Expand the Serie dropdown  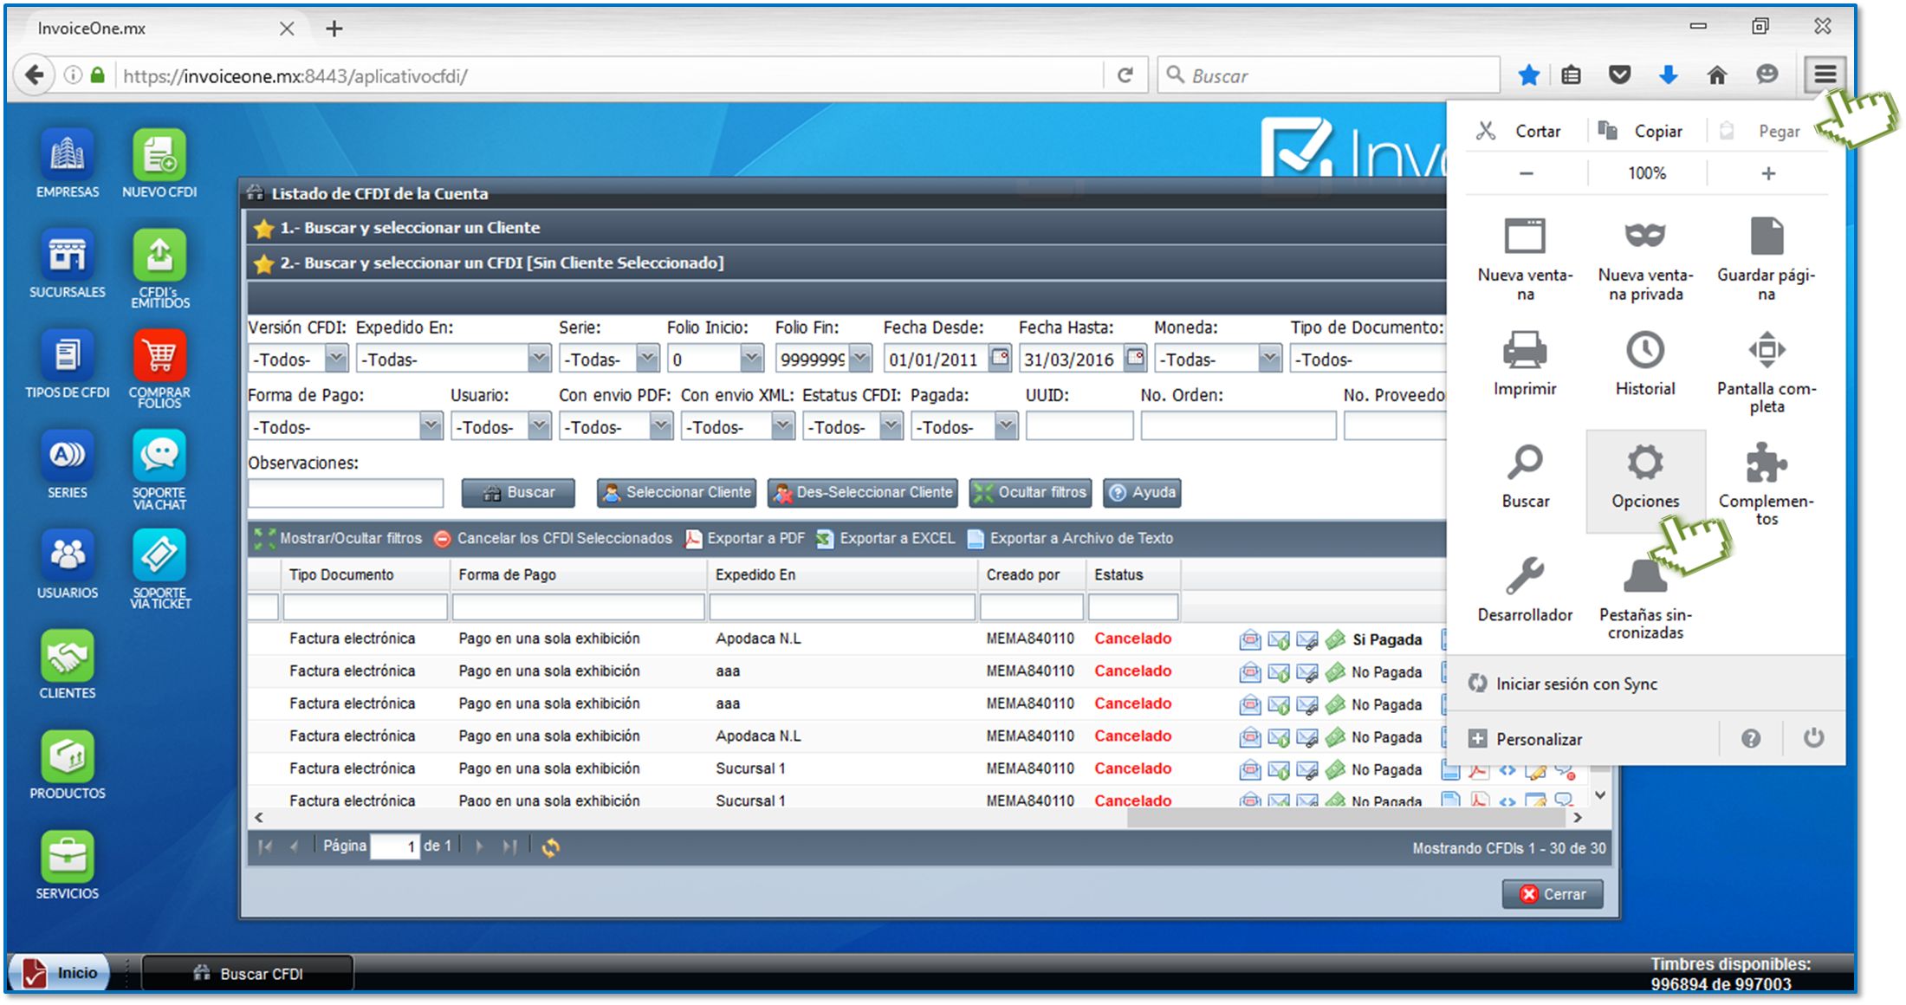(x=647, y=358)
